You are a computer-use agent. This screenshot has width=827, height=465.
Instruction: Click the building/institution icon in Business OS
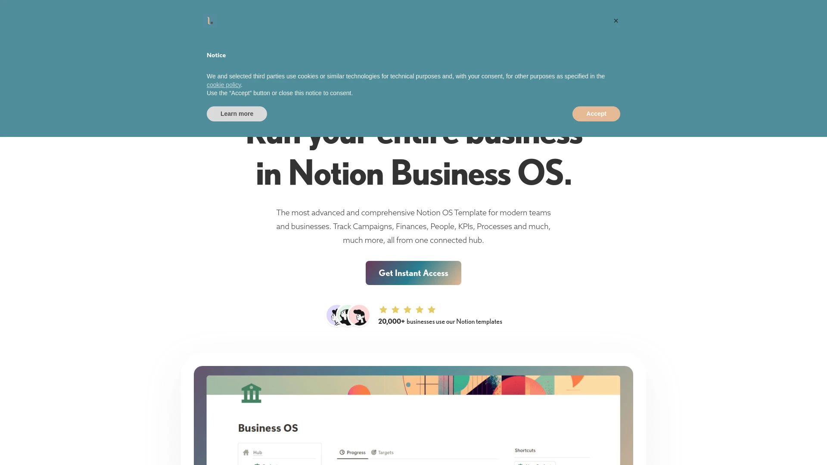click(x=251, y=393)
